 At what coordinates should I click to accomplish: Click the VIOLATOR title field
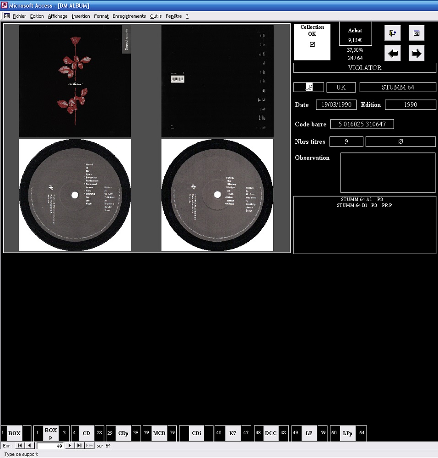365,68
